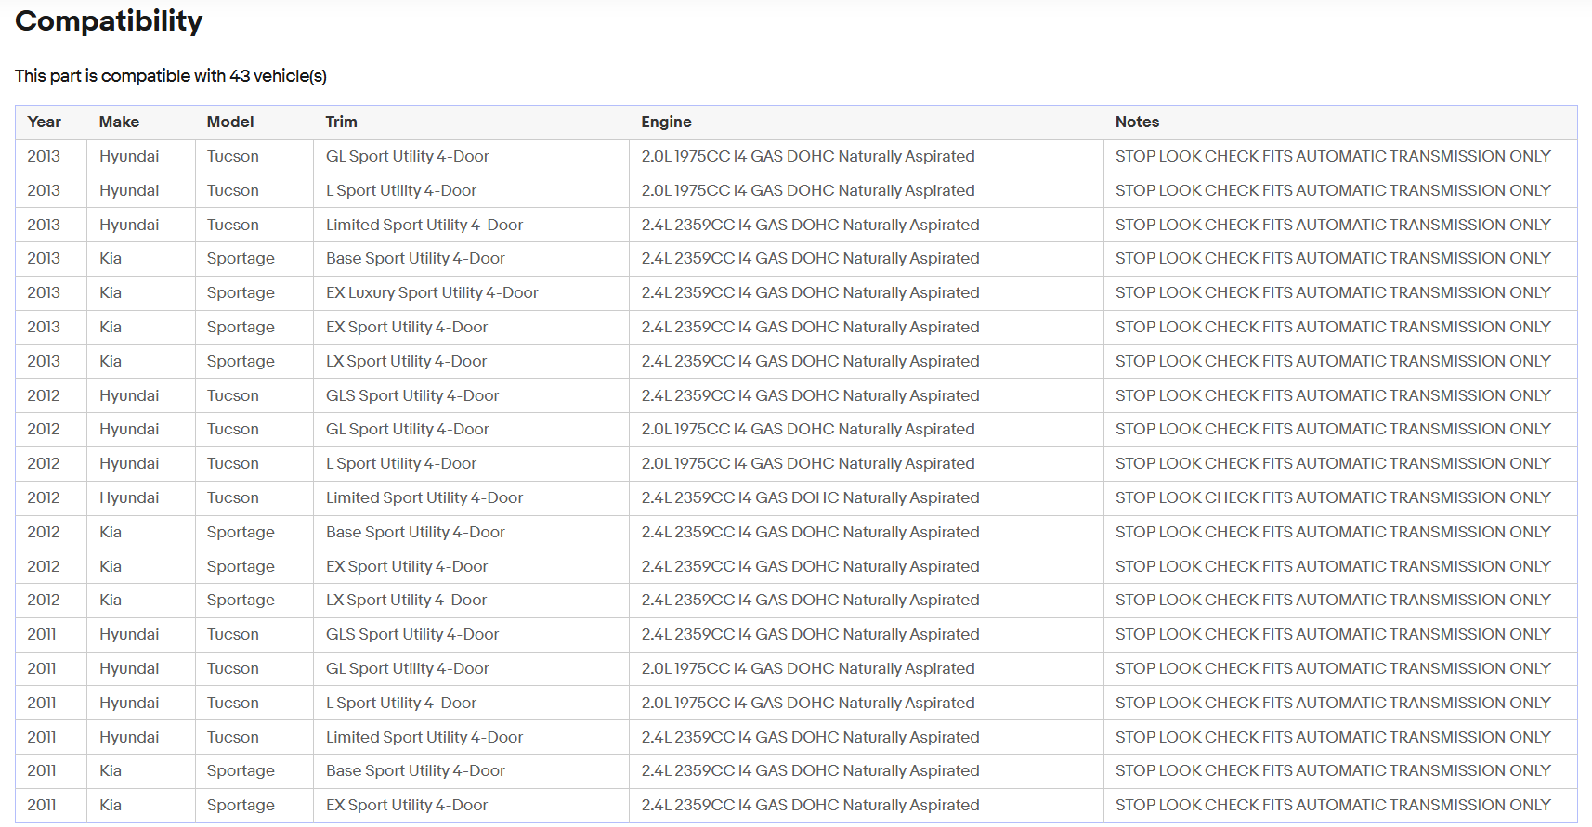This screenshot has width=1592, height=827.
Task: Click 'This part is compatible with 43 vehicle(s)' text
Action: click(171, 76)
